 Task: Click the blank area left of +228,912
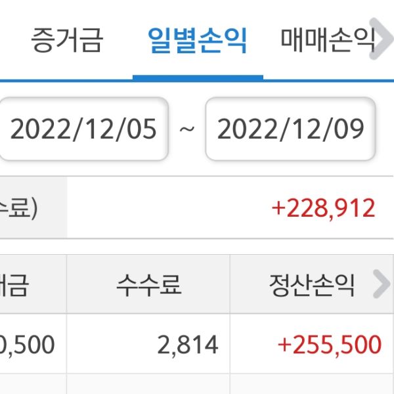pyautogui.click(x=164, y=208)
